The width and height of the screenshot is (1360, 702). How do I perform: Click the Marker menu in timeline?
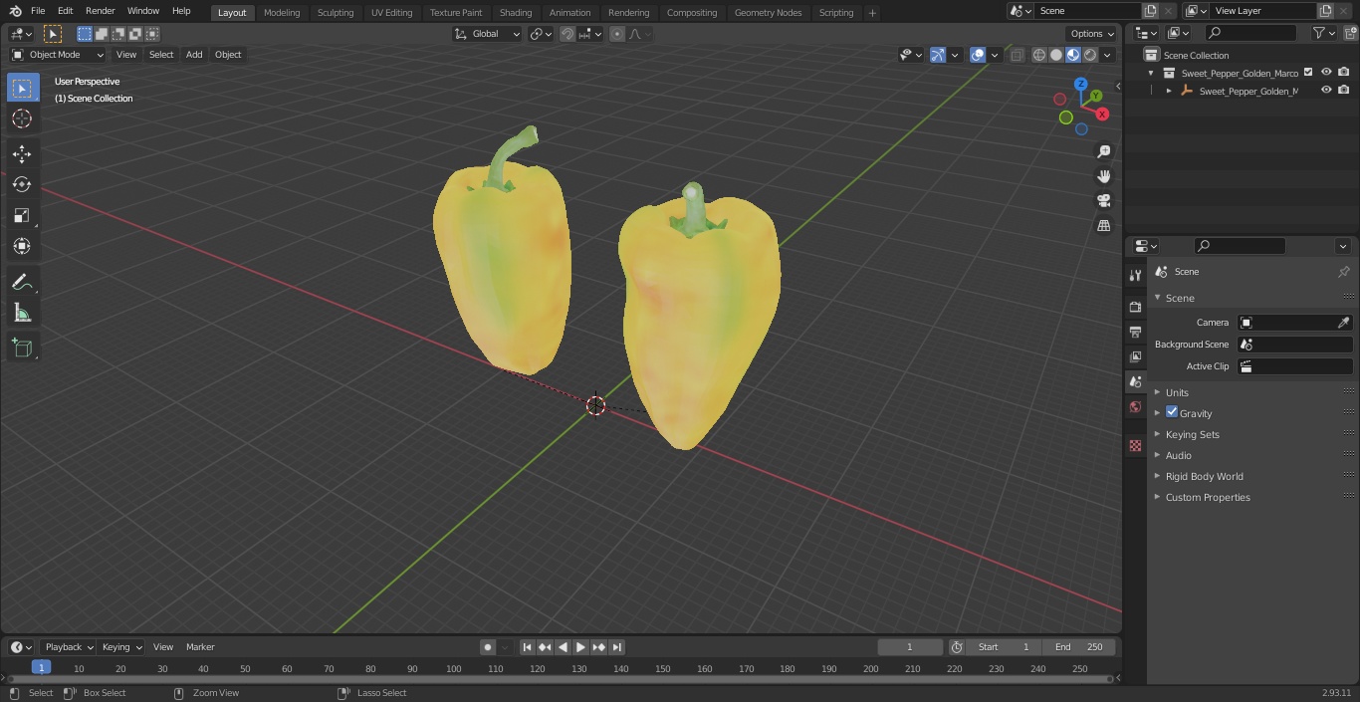tap(200, 647)
